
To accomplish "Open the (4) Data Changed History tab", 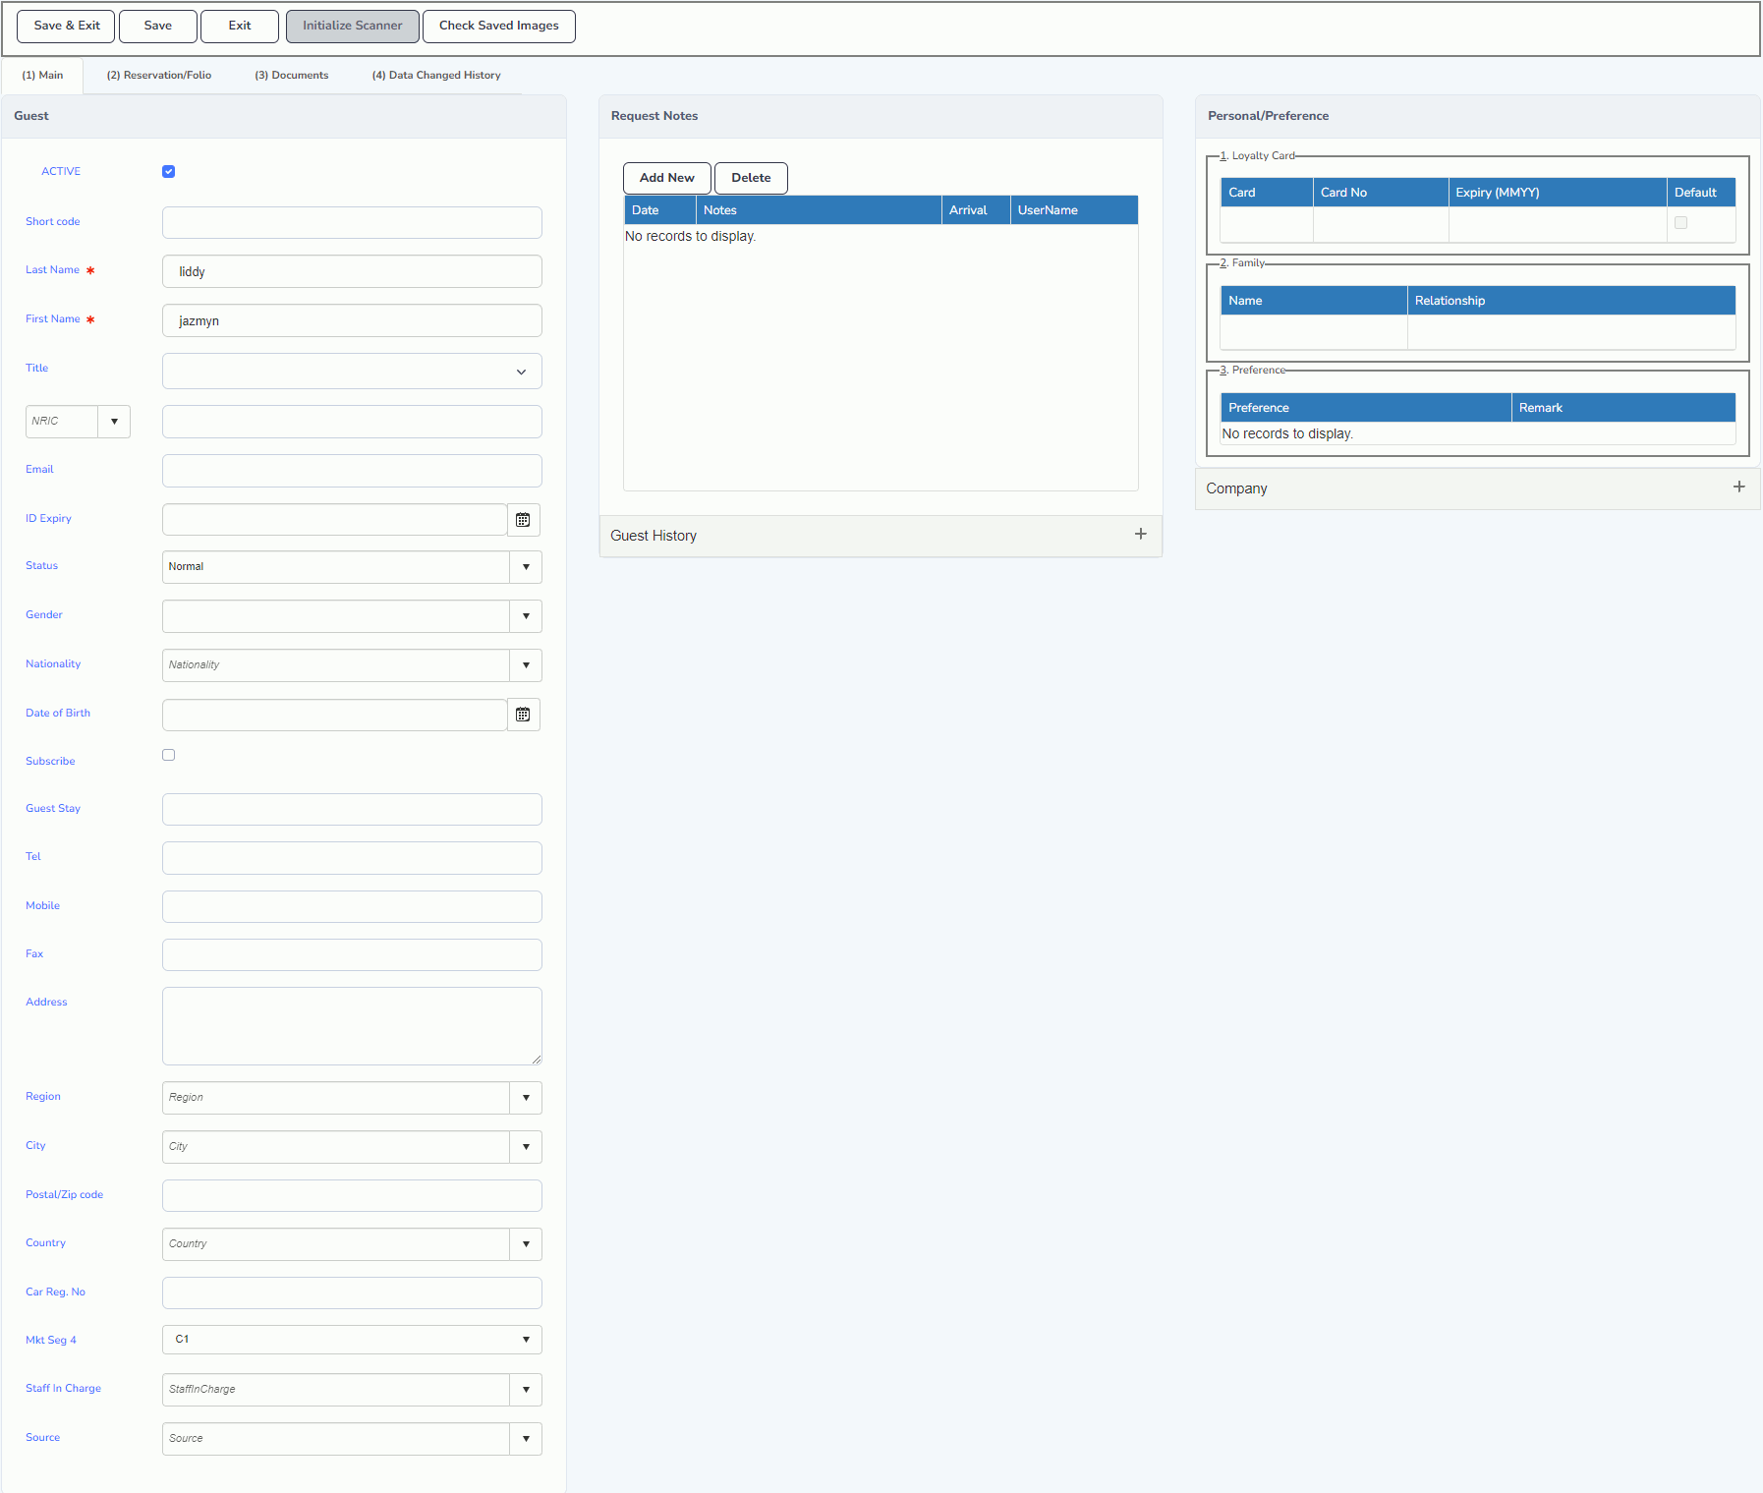I will 436,76.
